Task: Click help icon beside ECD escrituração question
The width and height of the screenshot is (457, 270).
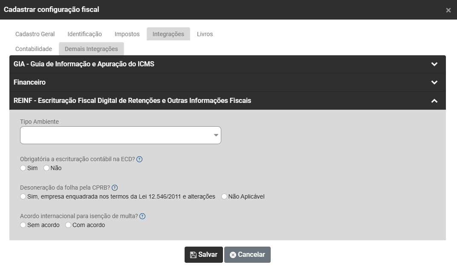Action: point(139,159)
